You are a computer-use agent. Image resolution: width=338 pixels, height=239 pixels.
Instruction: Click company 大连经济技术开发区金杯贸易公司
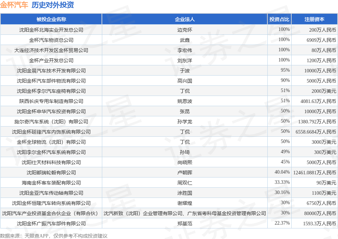click(x=51, y=50)
